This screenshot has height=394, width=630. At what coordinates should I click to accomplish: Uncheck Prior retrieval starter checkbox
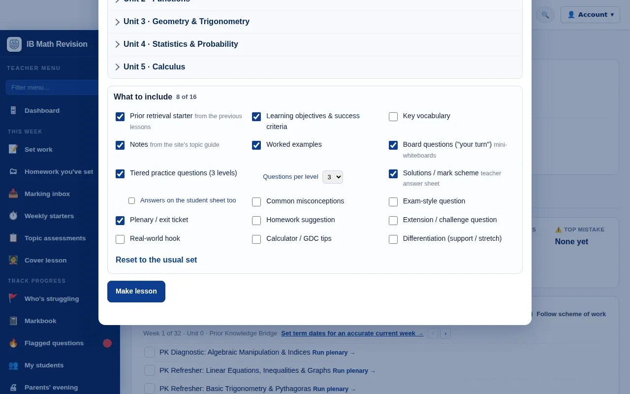pos(120,117)
